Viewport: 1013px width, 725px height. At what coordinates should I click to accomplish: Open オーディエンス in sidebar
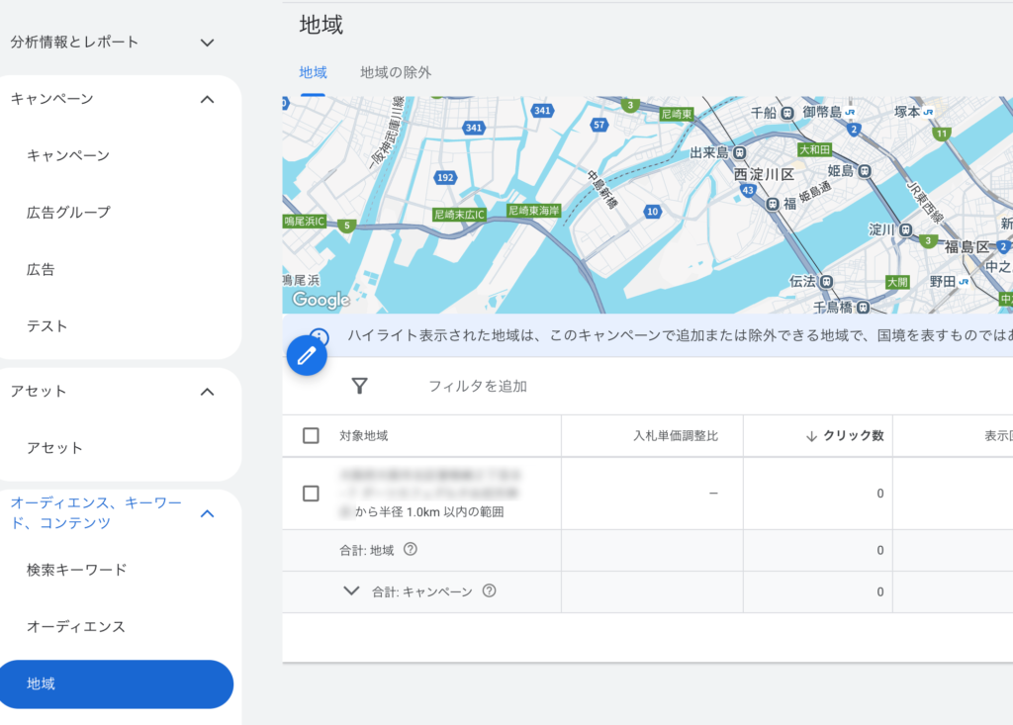pyautogui.click(x=75, y=626)
